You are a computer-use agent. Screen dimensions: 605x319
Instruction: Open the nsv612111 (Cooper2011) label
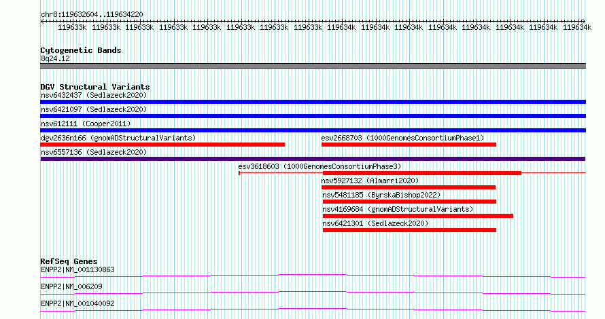[x=86, y=124]
